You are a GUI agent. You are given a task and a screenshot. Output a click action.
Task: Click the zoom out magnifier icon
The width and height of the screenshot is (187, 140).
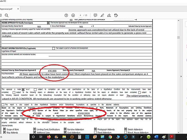6,15
